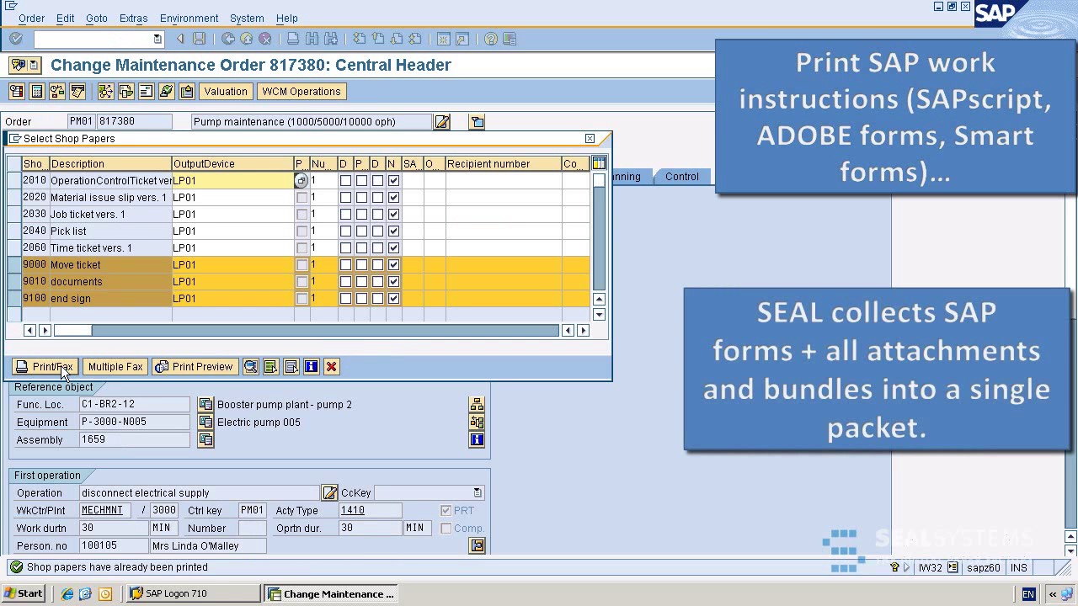Open the Order menu
This screenshot has height=606, width=1078.
pyautogui.click(x=31, y=18)
